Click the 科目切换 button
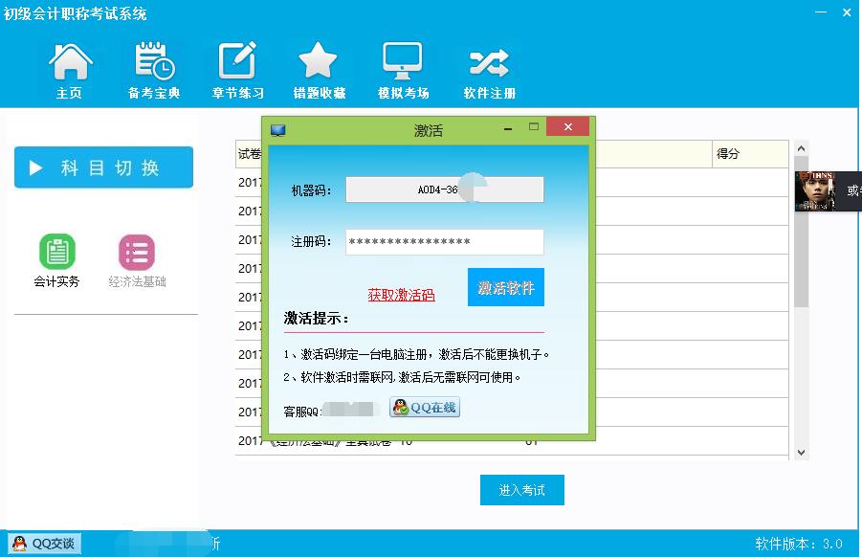The width and height of the screenshot is (862, 557). click(103, 167)
